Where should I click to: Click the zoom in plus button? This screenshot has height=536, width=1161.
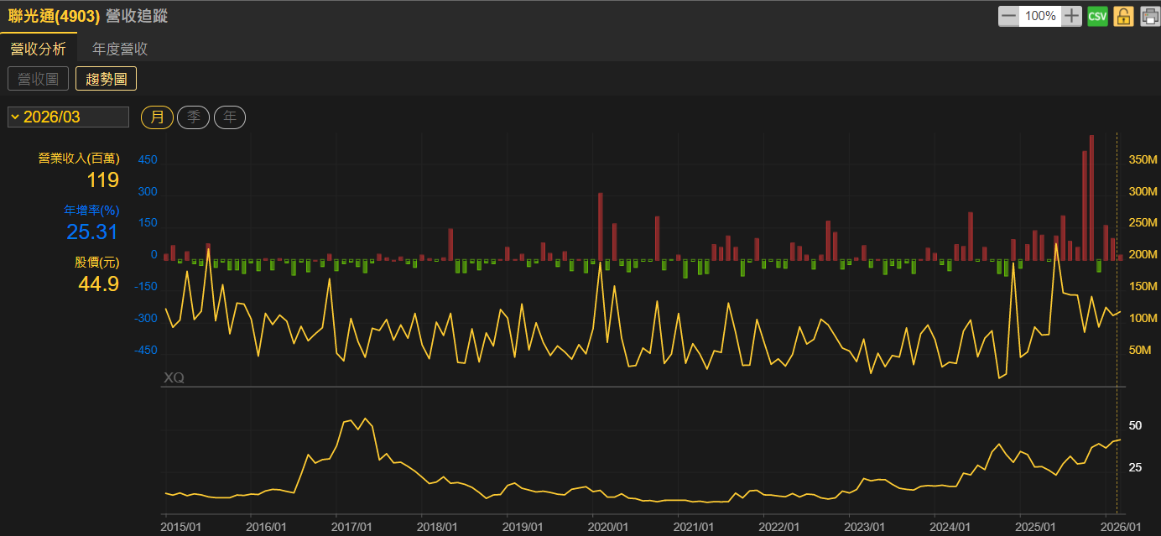coord(1071,16)
